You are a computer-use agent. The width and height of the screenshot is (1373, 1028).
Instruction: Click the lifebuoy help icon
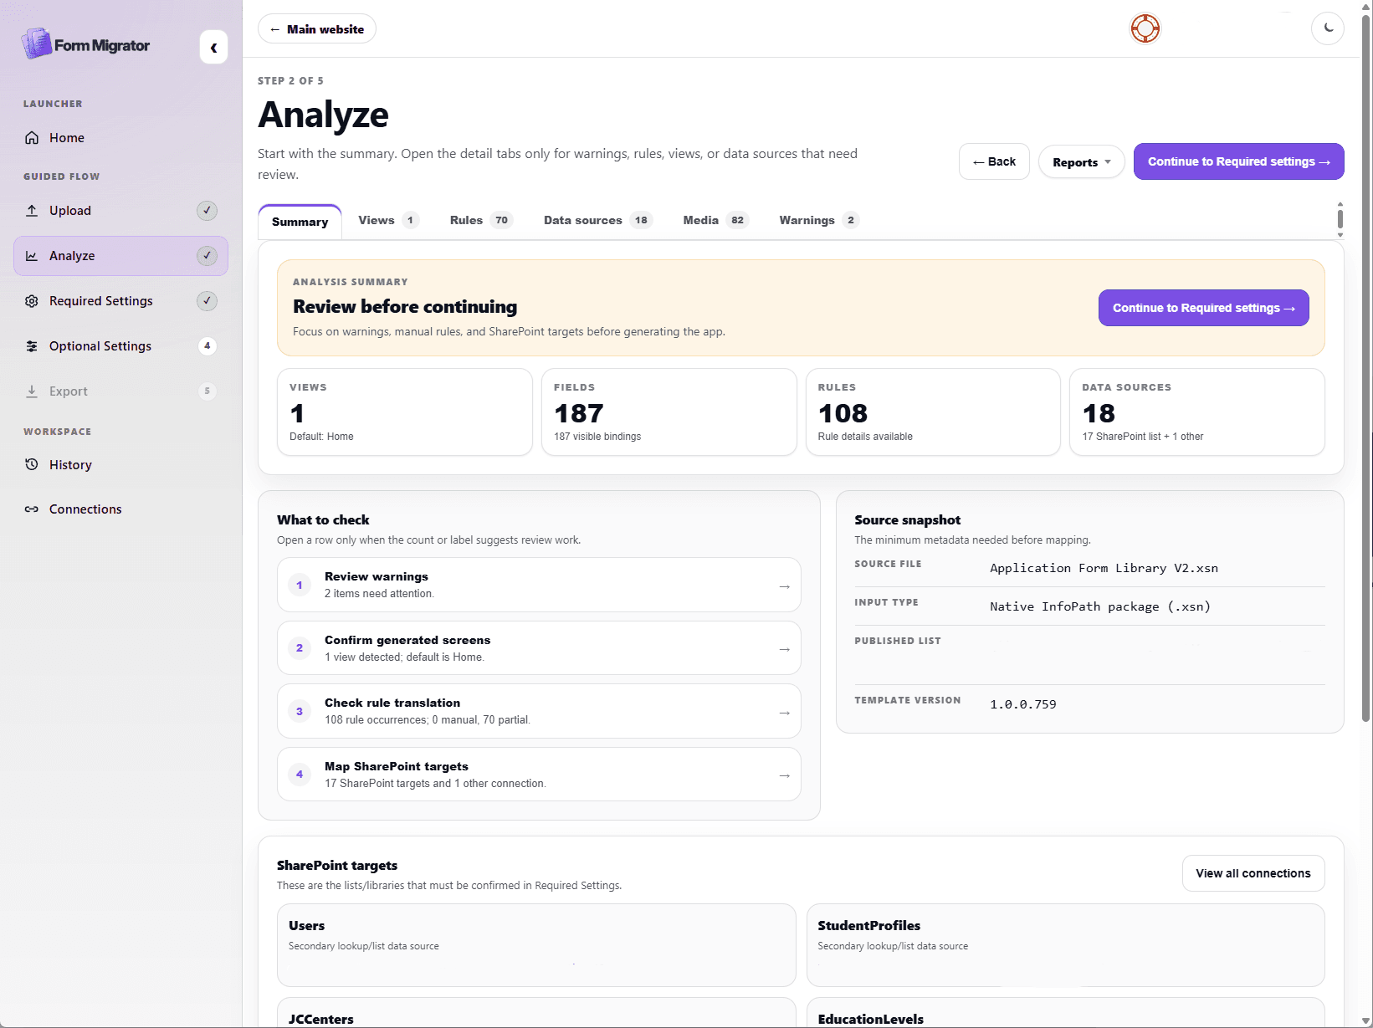tap(1145, 28)
